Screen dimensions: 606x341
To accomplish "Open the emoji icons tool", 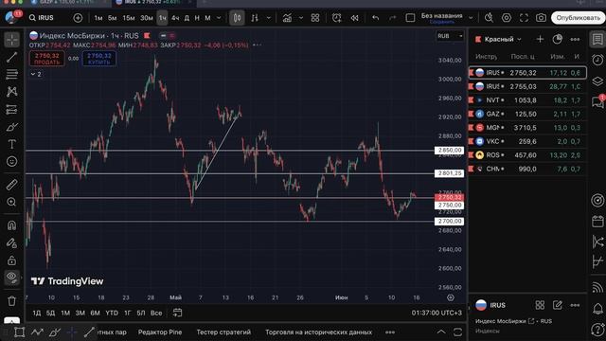I will tap(12, 161).
